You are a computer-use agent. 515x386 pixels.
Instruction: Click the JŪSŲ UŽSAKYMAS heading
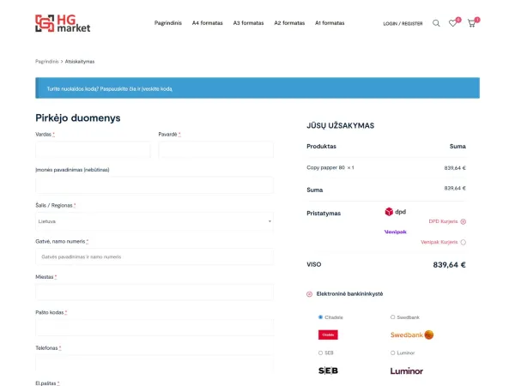coord(340,125)
